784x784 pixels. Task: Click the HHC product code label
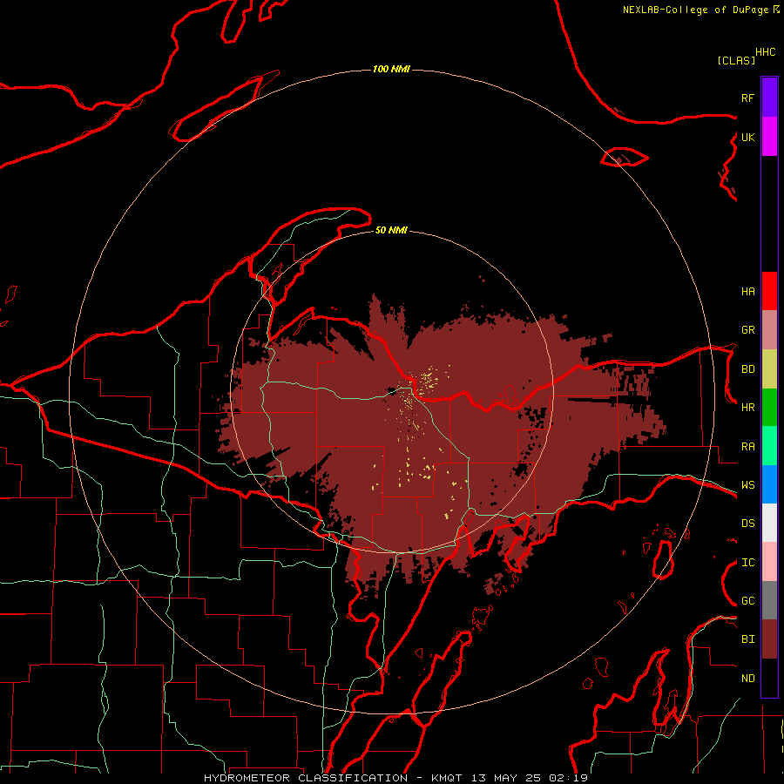point(765,52)
